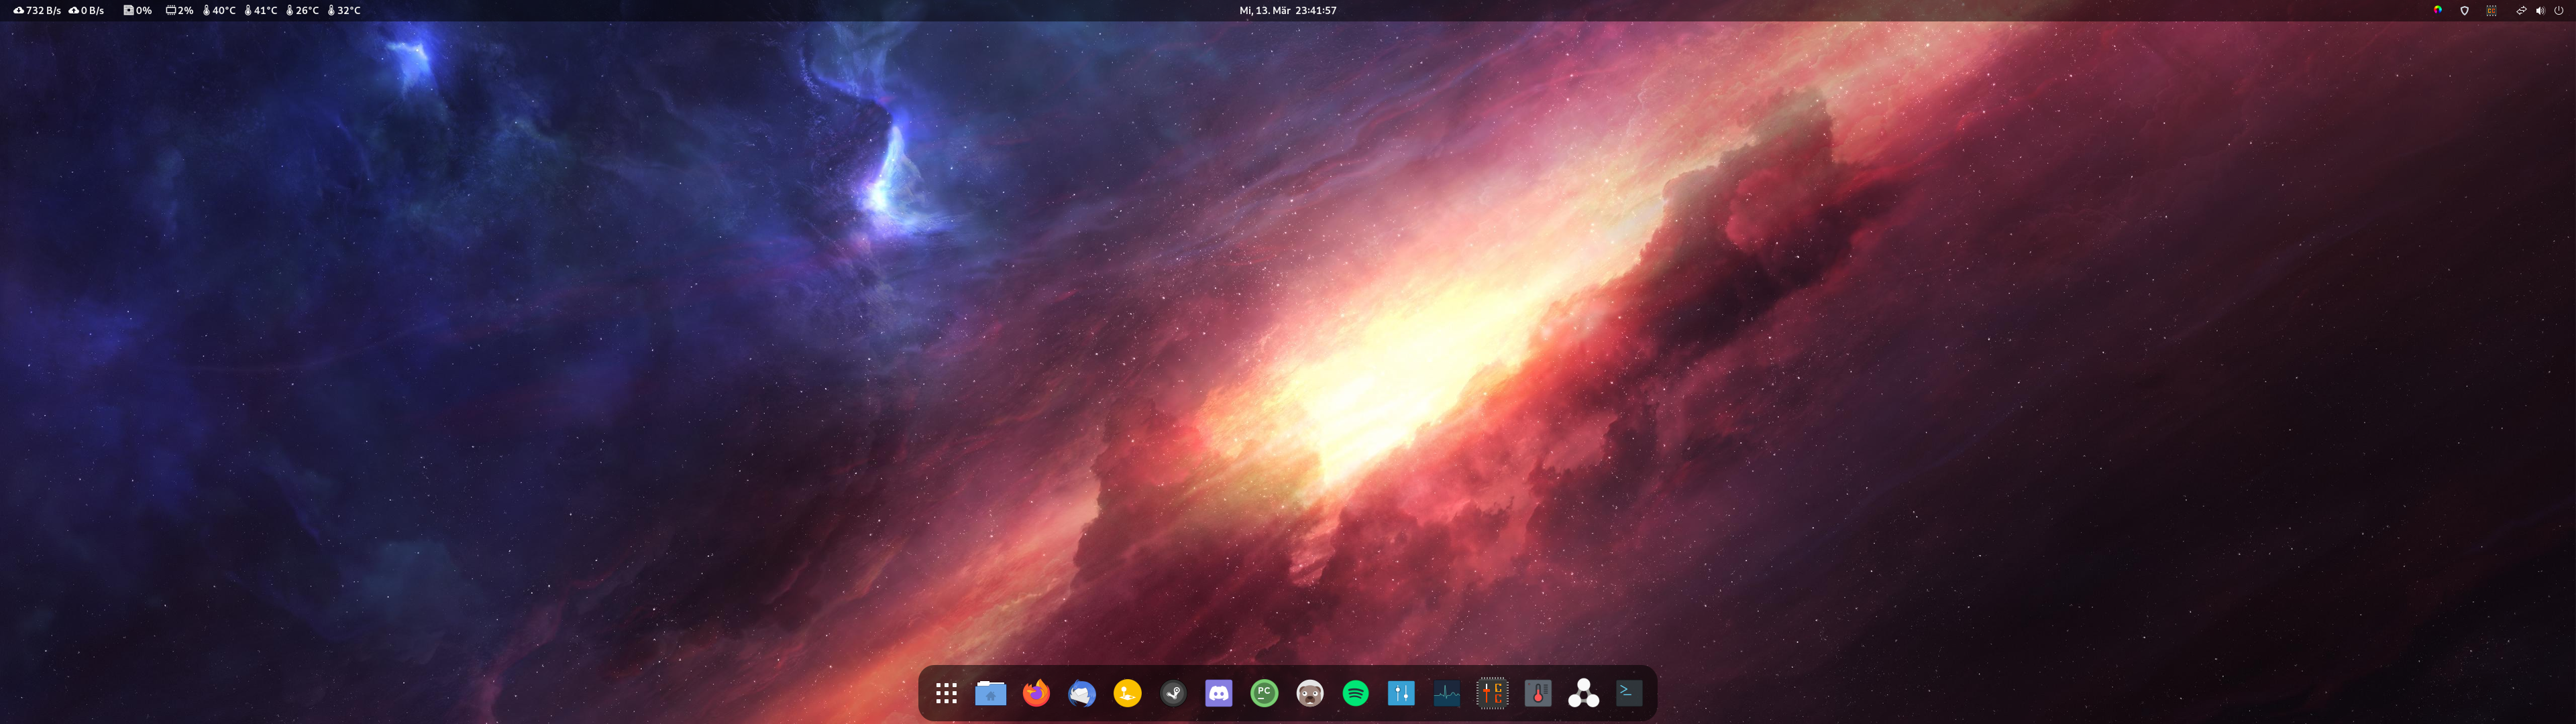Open the thermometer temperature app in dock
2576x724 pixels.
tap(1538, 693)
